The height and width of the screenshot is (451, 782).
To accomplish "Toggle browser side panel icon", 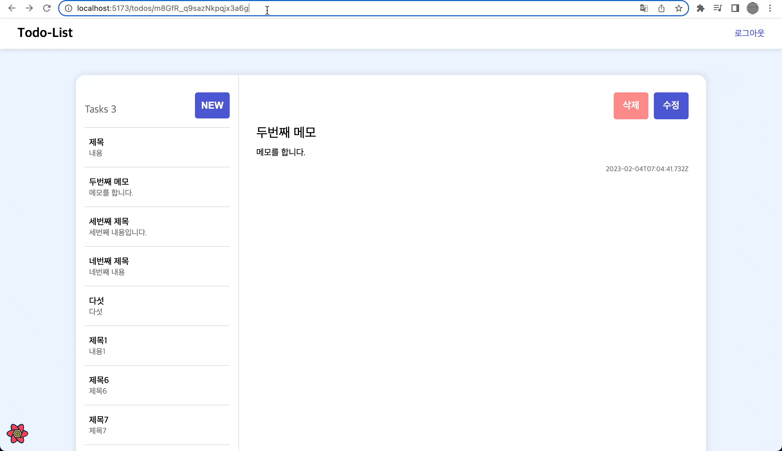I will pos(735,8).
